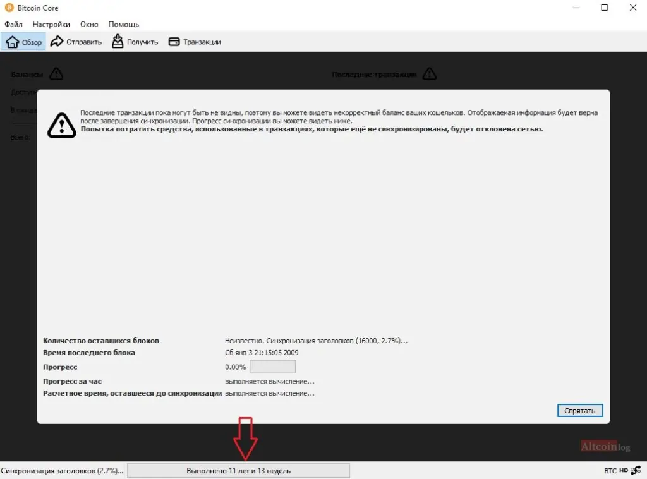Click the bold Попытка потратить средства warning text
Viewport: 647px width, 479px height.
pos(311,129)
